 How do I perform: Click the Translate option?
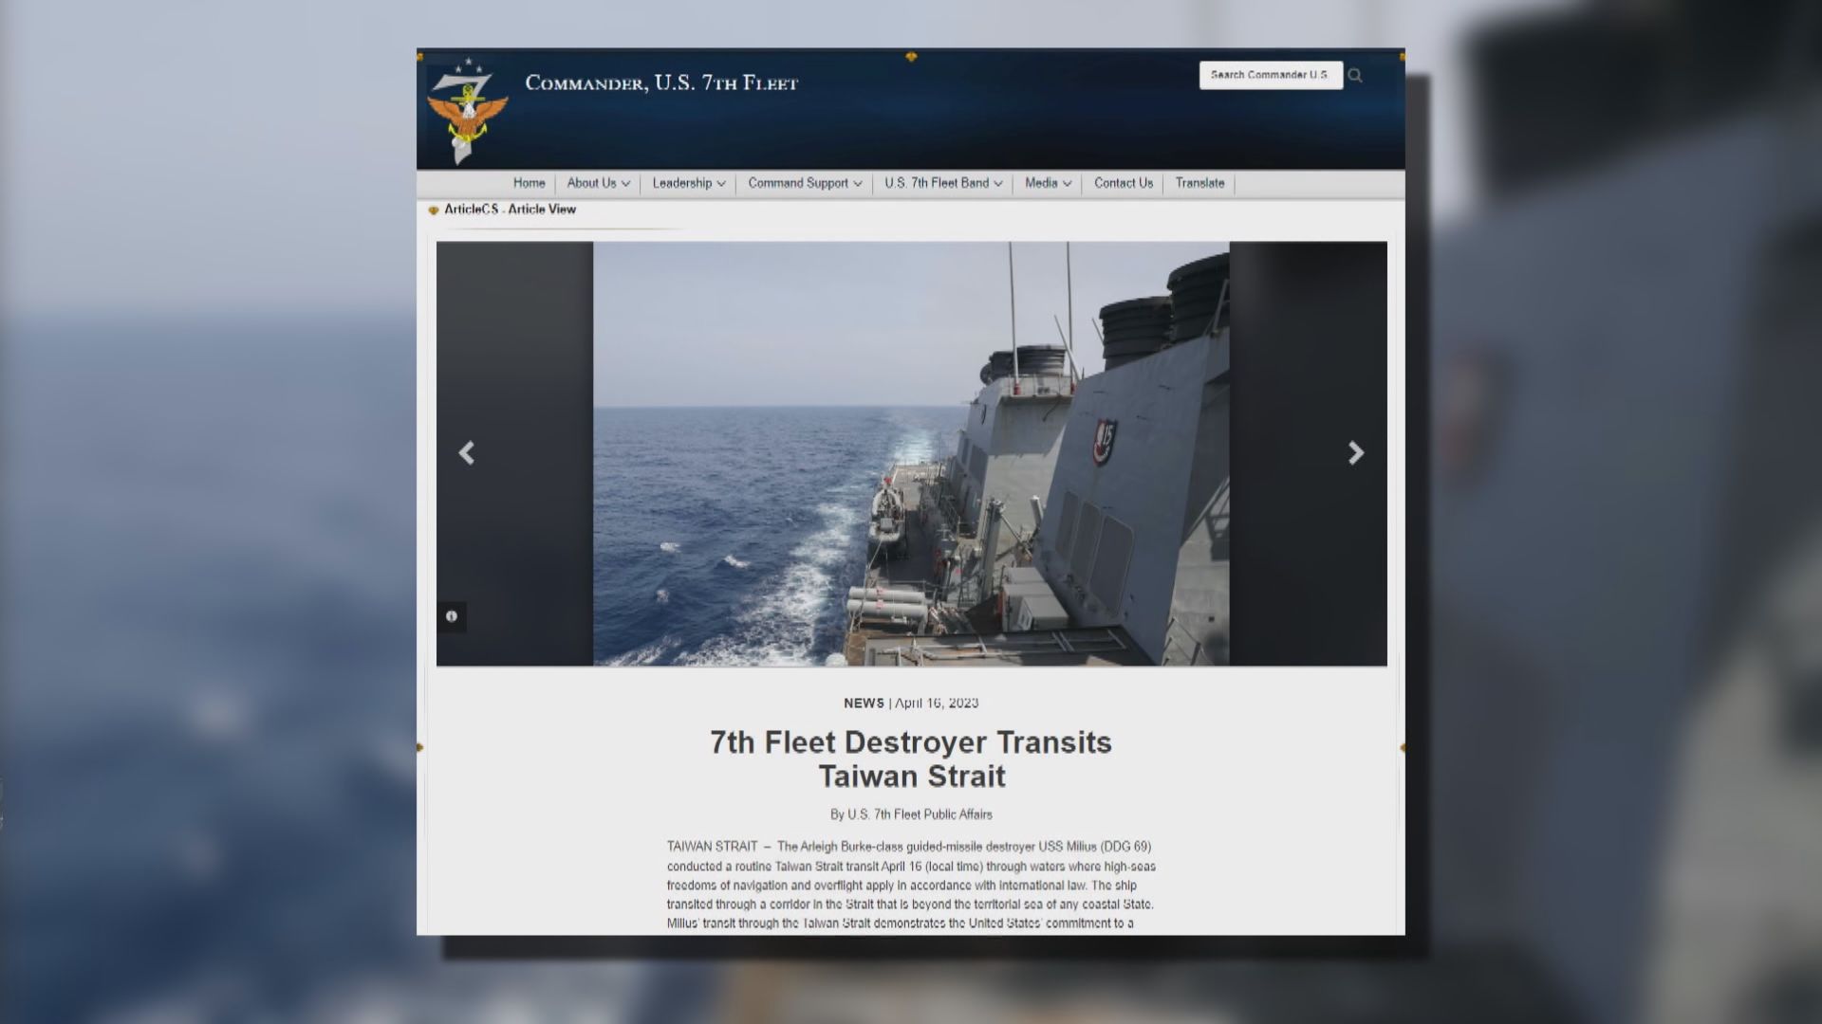coord(1199,183)
